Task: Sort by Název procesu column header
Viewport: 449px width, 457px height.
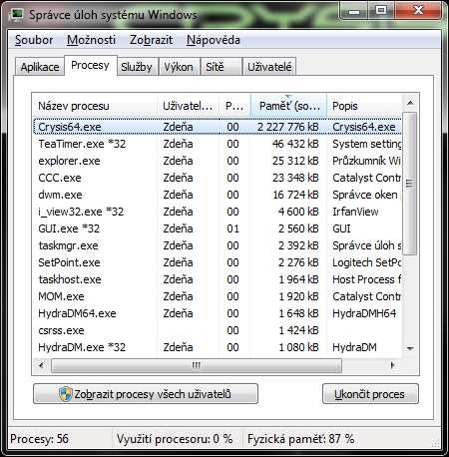Action: click(95, 106)
